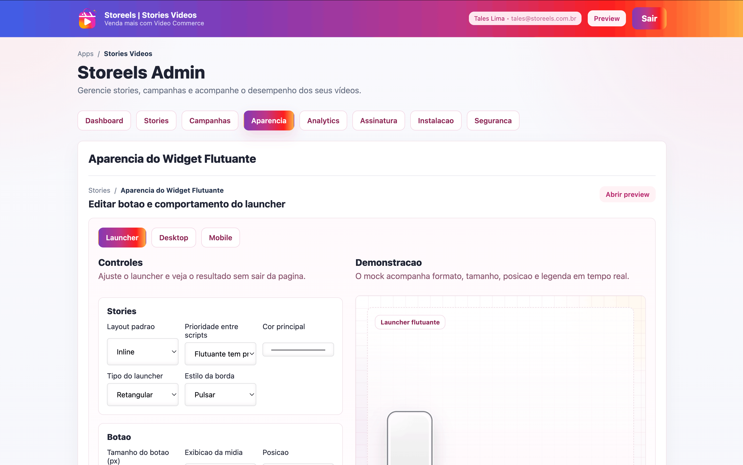
Task: Open the Prioridade entre scripts dropdown
Action: (x=220, y=354)
